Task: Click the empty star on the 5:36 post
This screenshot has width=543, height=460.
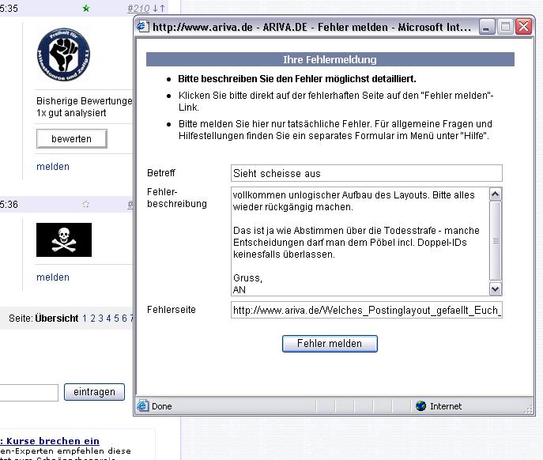Action: tap(86, 204)
